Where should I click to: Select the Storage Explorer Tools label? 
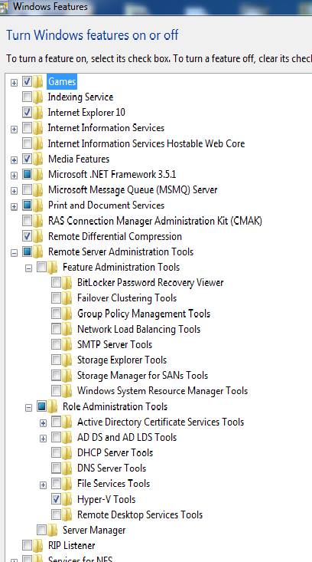pos(122,360)
